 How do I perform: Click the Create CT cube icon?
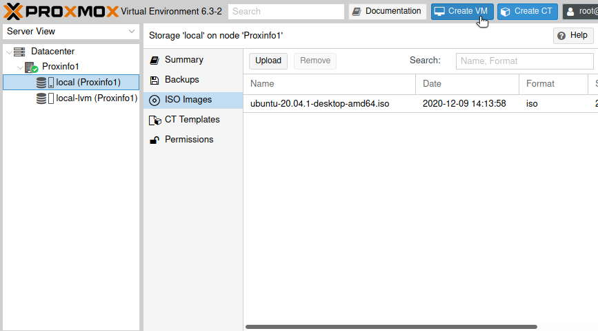(x=506, y=12)
